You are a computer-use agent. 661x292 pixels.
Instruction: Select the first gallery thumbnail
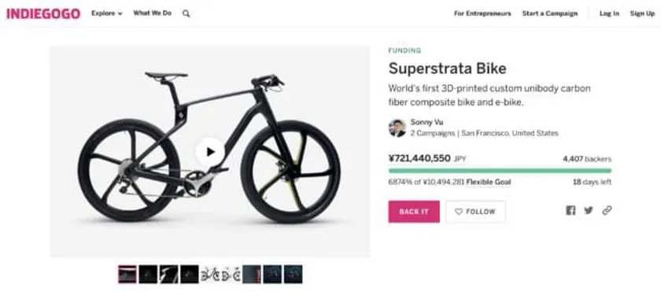point(127,275)
